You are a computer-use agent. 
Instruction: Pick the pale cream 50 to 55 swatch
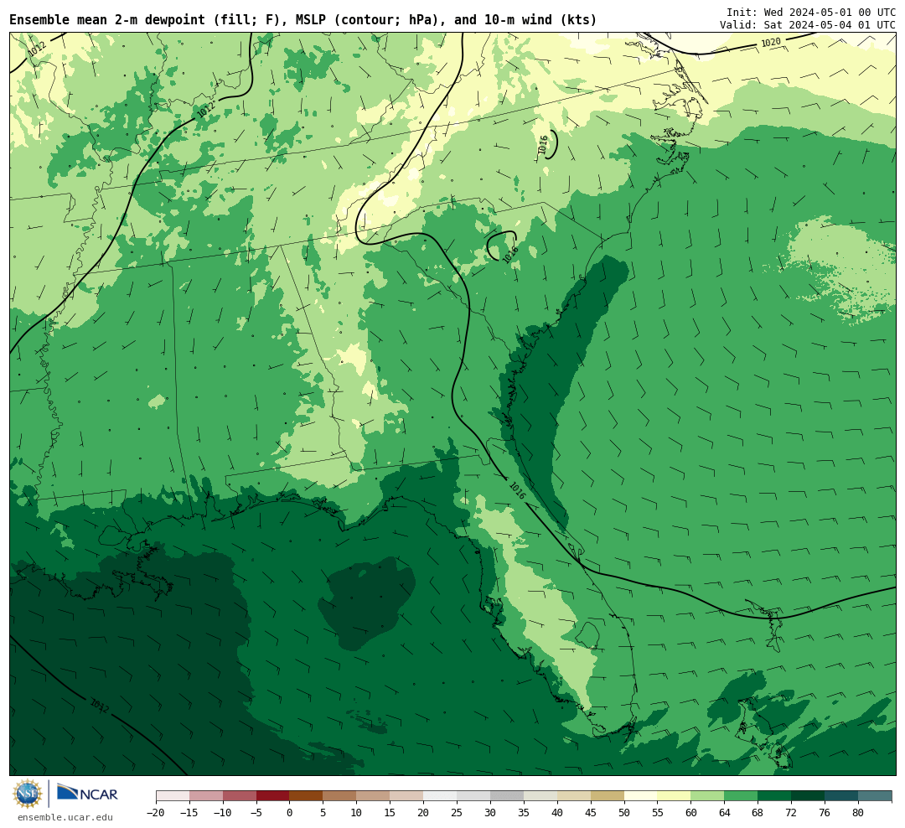tap(641, 796)
